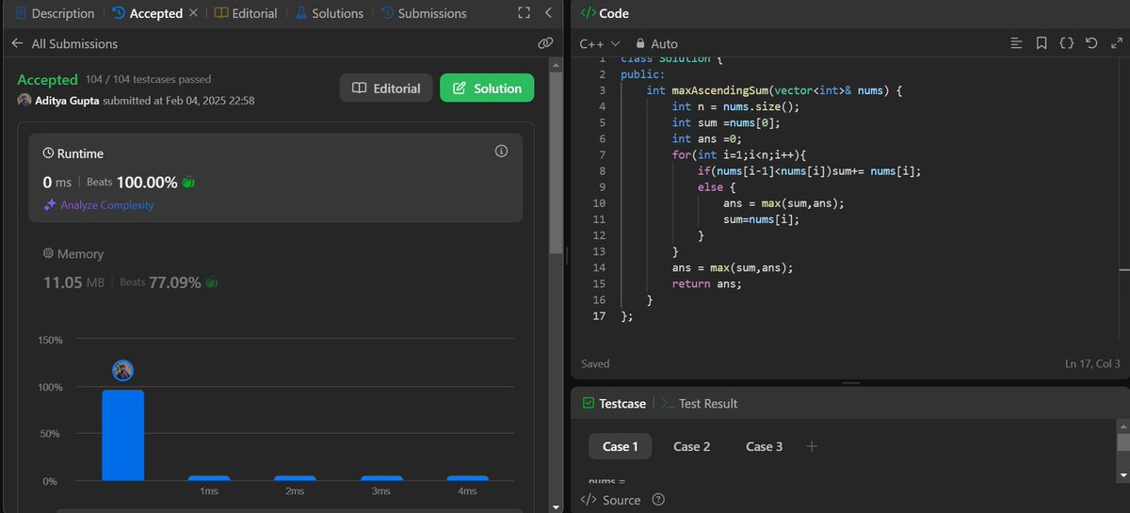Select the Accepted tab

(x=147, y=13)
